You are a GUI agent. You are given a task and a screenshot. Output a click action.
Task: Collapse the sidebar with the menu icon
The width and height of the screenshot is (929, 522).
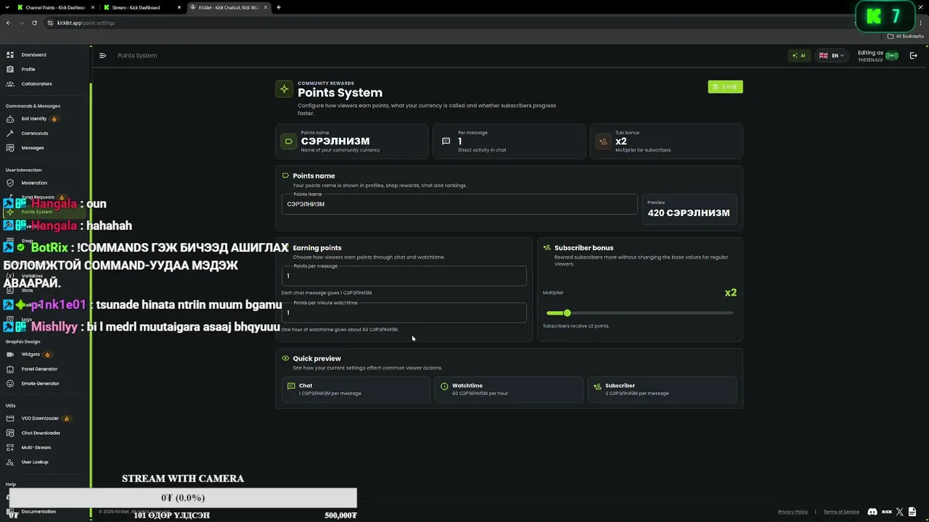pos(102,55)
